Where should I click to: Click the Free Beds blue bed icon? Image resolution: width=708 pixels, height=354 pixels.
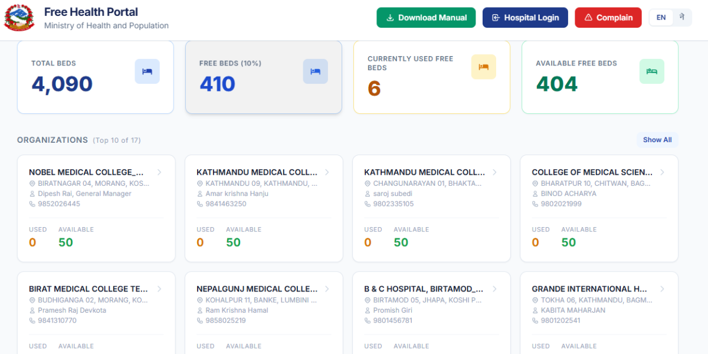[316, 71]
